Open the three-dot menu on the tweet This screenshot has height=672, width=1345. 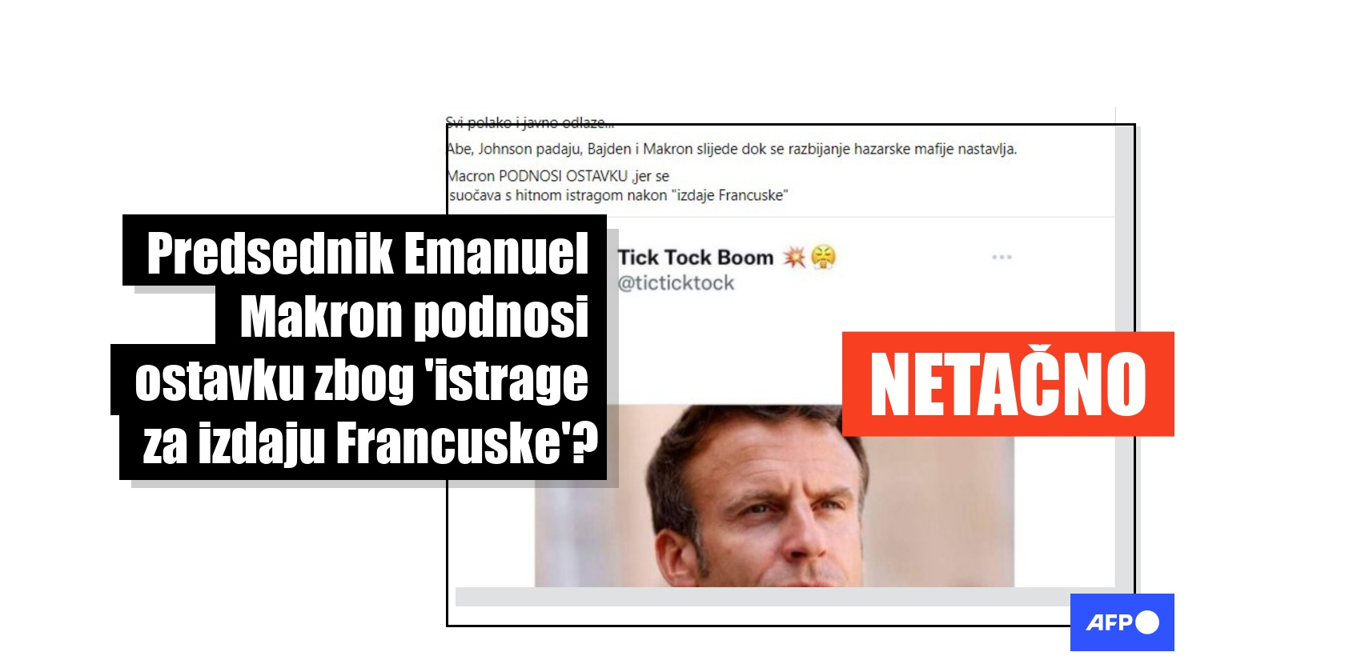[x=1002, y=257]
